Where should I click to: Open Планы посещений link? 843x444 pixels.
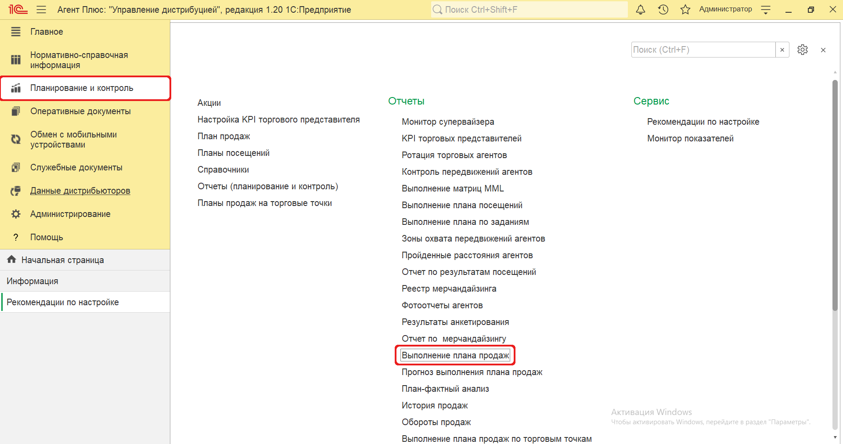[x=234, y=153]
